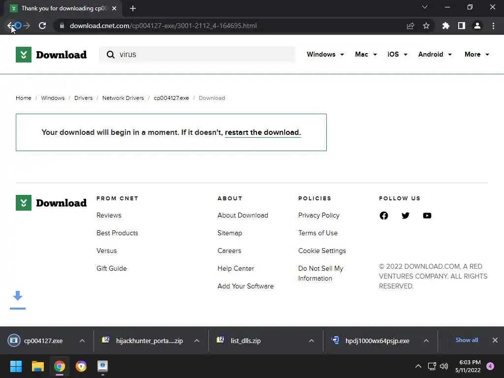
Task: Open the Windows breadcrumb link
Action: point(53,98)
